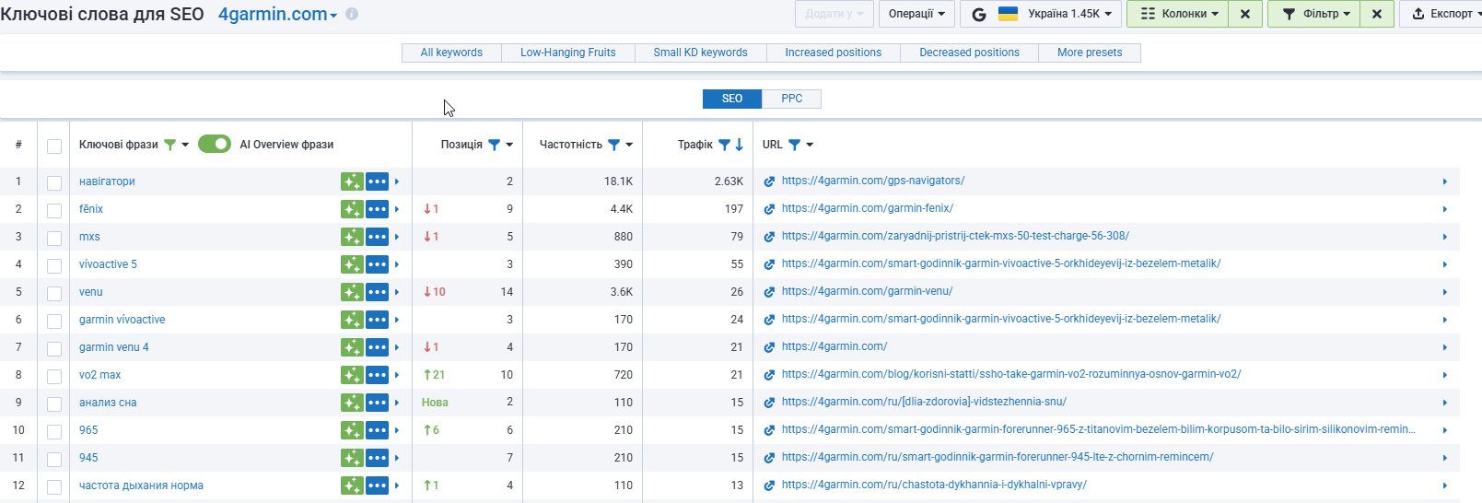Open the Фільтр dropdown
The height and width of the screenshot is (503, 1482).
tap(1314, 14)
